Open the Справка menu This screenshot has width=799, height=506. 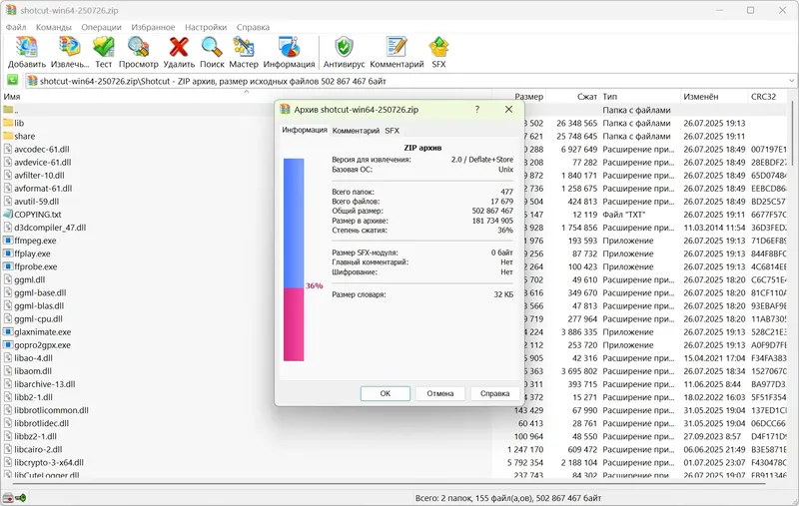[x=253, y=27]
